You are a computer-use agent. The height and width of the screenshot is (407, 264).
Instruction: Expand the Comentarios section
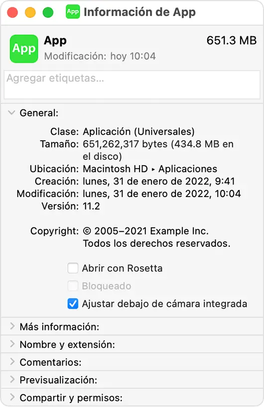pos(12,362)
